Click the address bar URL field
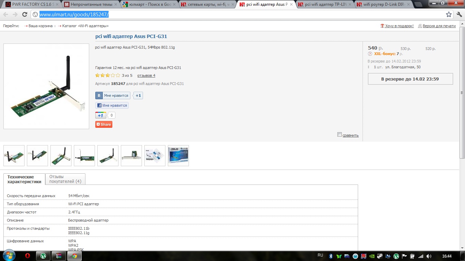The image size is (465, 261). click(x=238, y=14)
